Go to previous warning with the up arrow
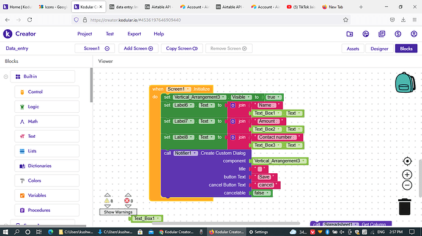Image resolution: width=422 pixels, height=236 pixels. coord(108,195)
